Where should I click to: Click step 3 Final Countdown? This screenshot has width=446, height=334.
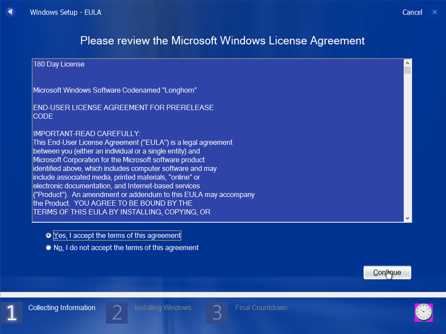point(246,312)
